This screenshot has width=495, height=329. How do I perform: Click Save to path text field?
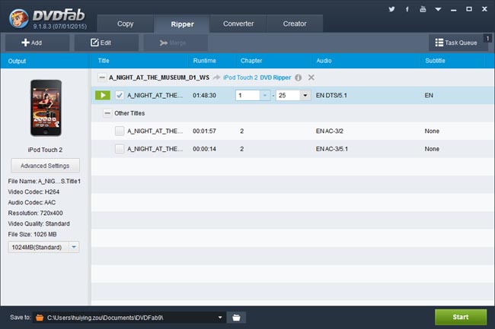(x=129, y=318)
